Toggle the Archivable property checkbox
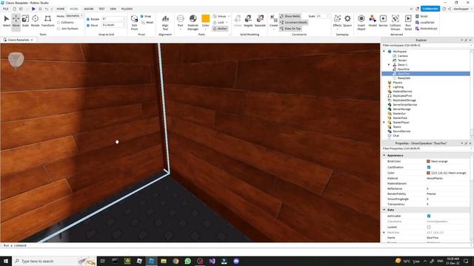Screen dimensions: 474x266 pos(429,216)
